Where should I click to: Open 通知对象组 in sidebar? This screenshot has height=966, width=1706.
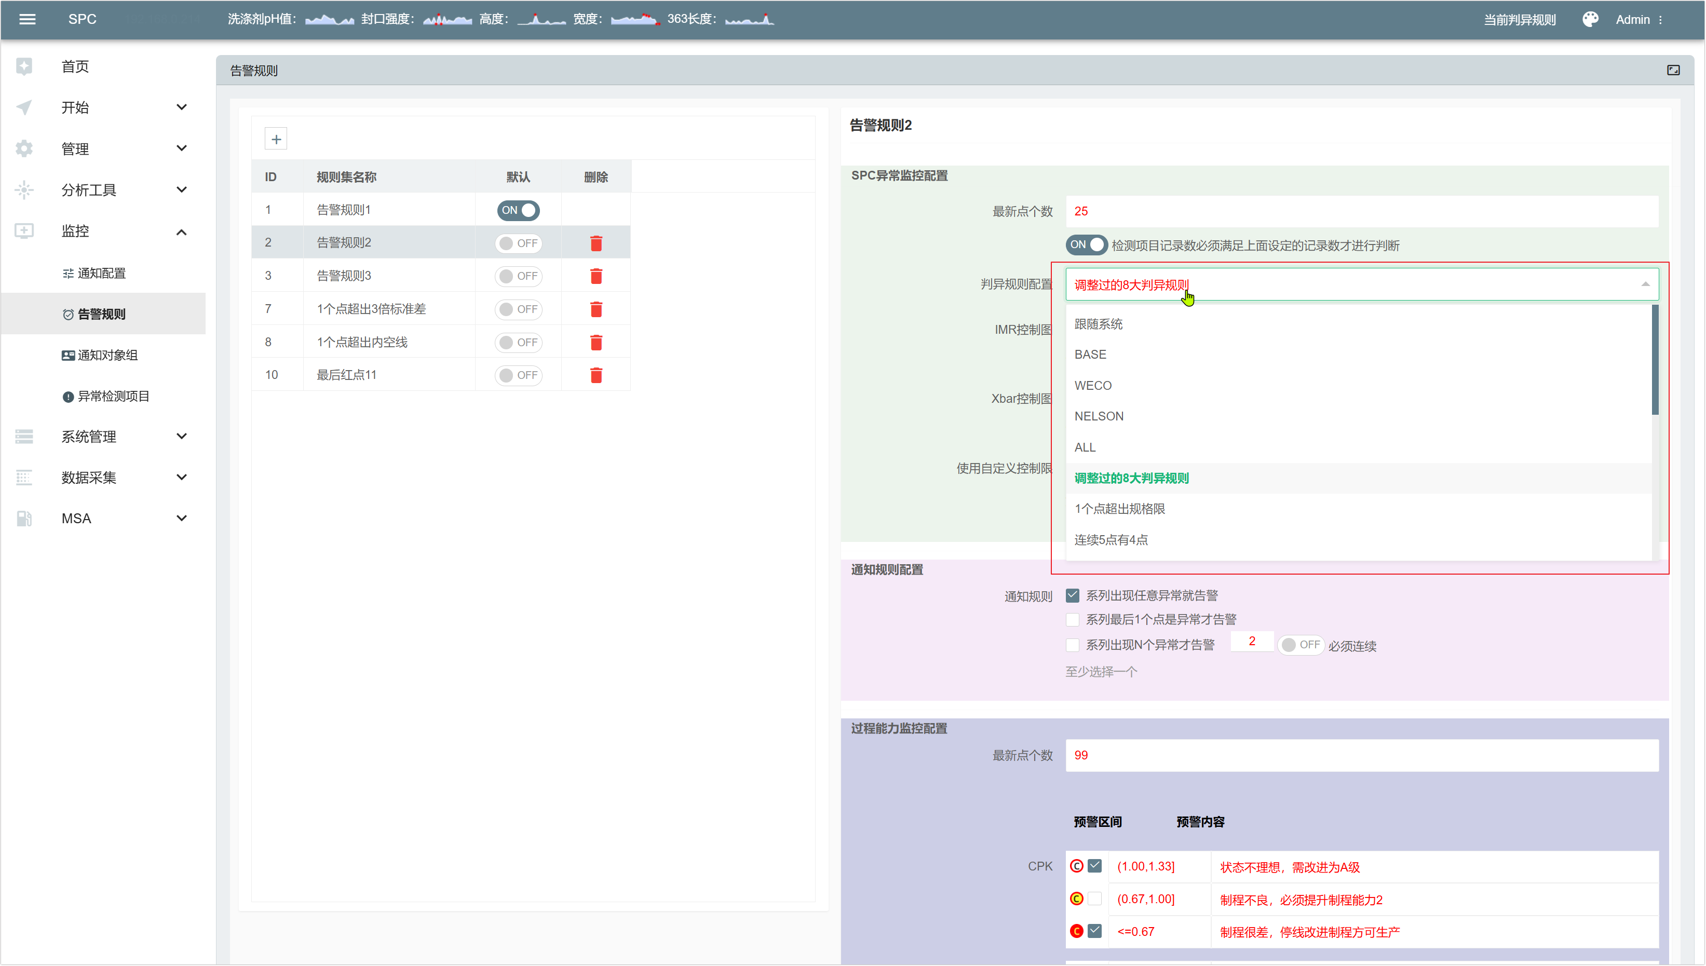point(107,356)
